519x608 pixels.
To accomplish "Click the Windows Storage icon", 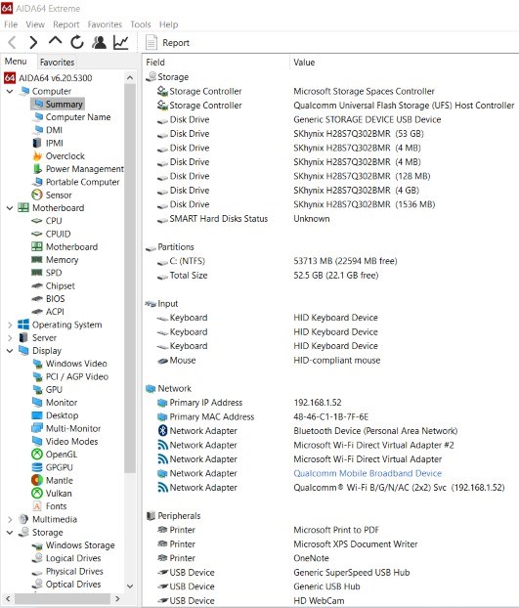I will (37, 545).
